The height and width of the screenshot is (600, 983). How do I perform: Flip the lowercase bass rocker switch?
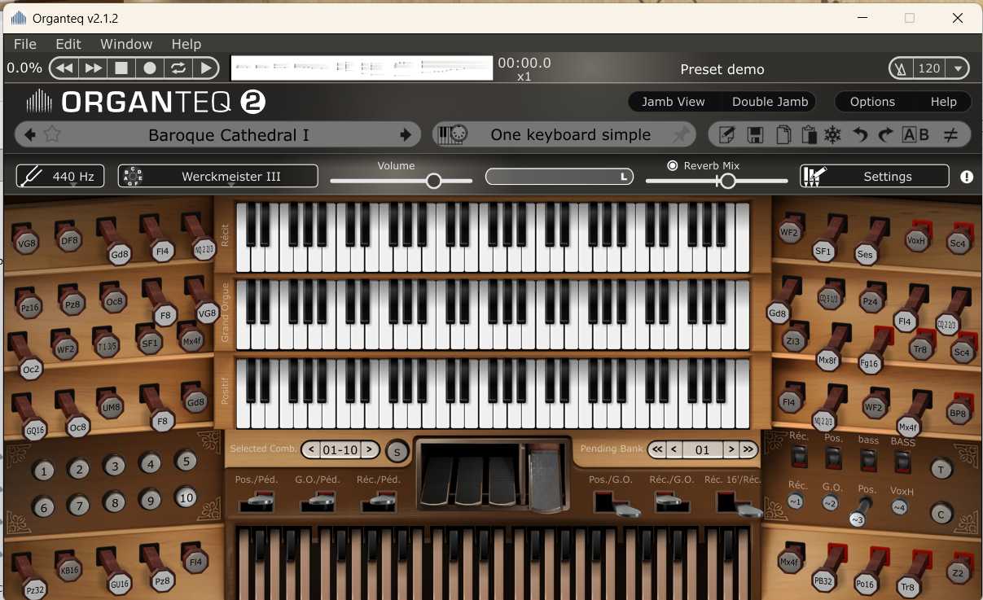868,461
